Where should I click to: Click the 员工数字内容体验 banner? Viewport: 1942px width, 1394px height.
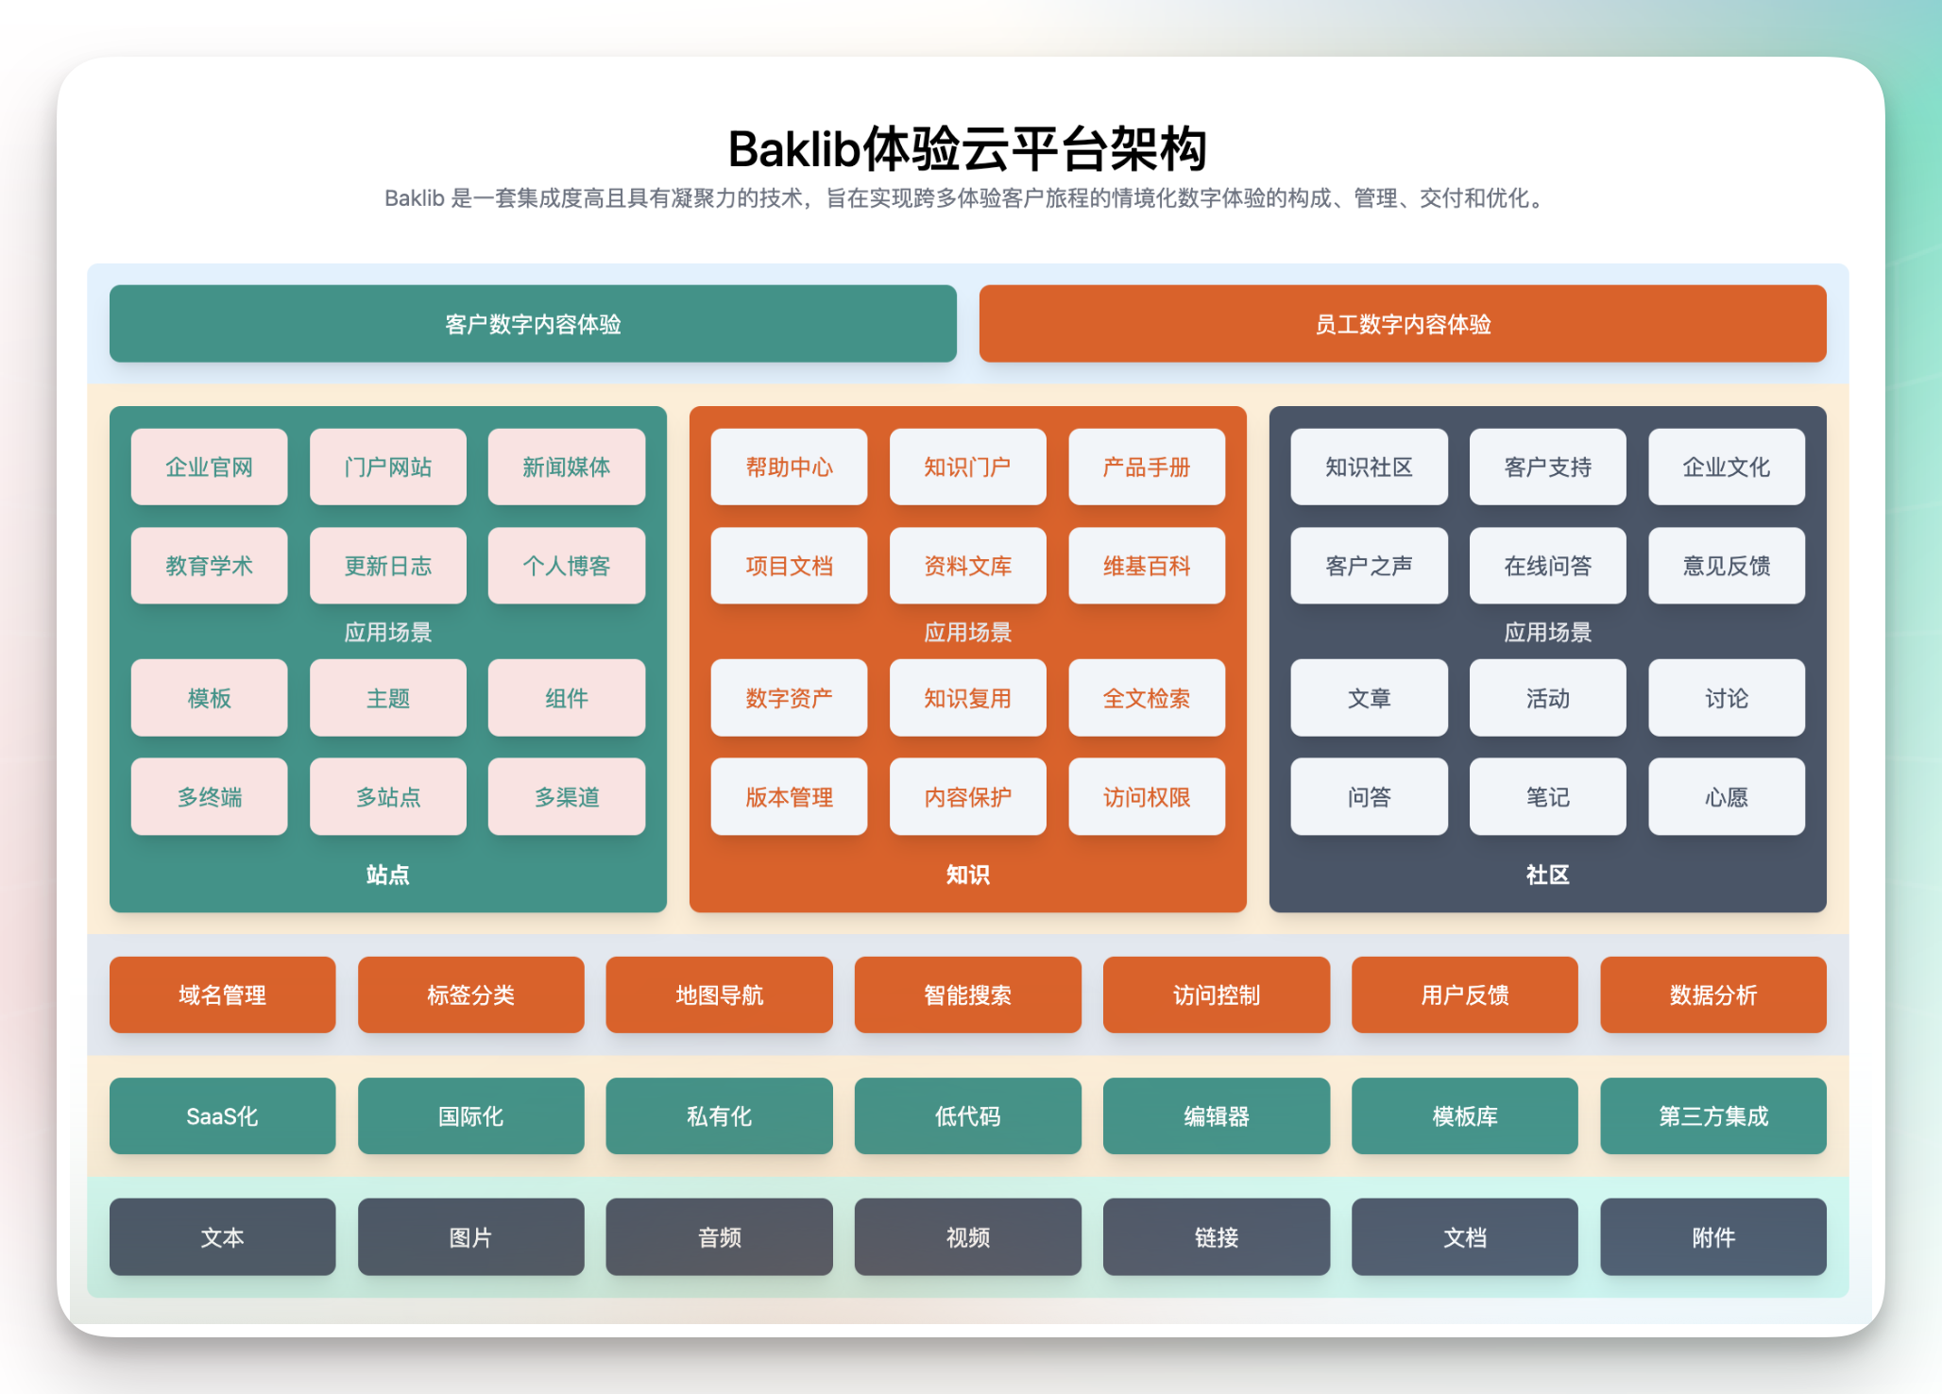1403,324
